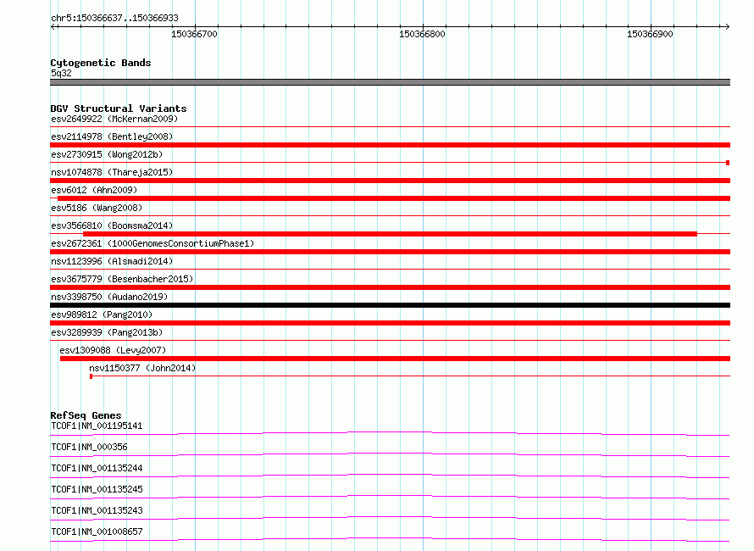Viewport: 754px width, 551px height.
Task: Click the left arrow of the ruler
Action: 53,26
